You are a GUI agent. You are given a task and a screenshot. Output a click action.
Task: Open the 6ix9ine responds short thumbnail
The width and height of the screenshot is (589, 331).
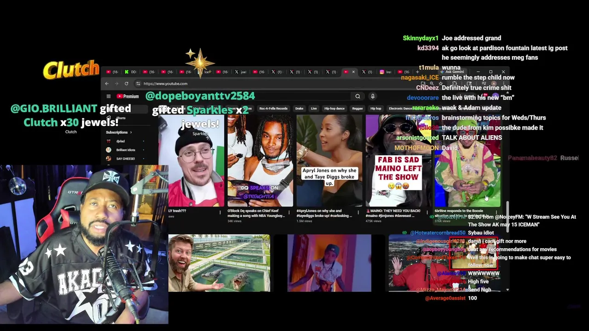467,161
